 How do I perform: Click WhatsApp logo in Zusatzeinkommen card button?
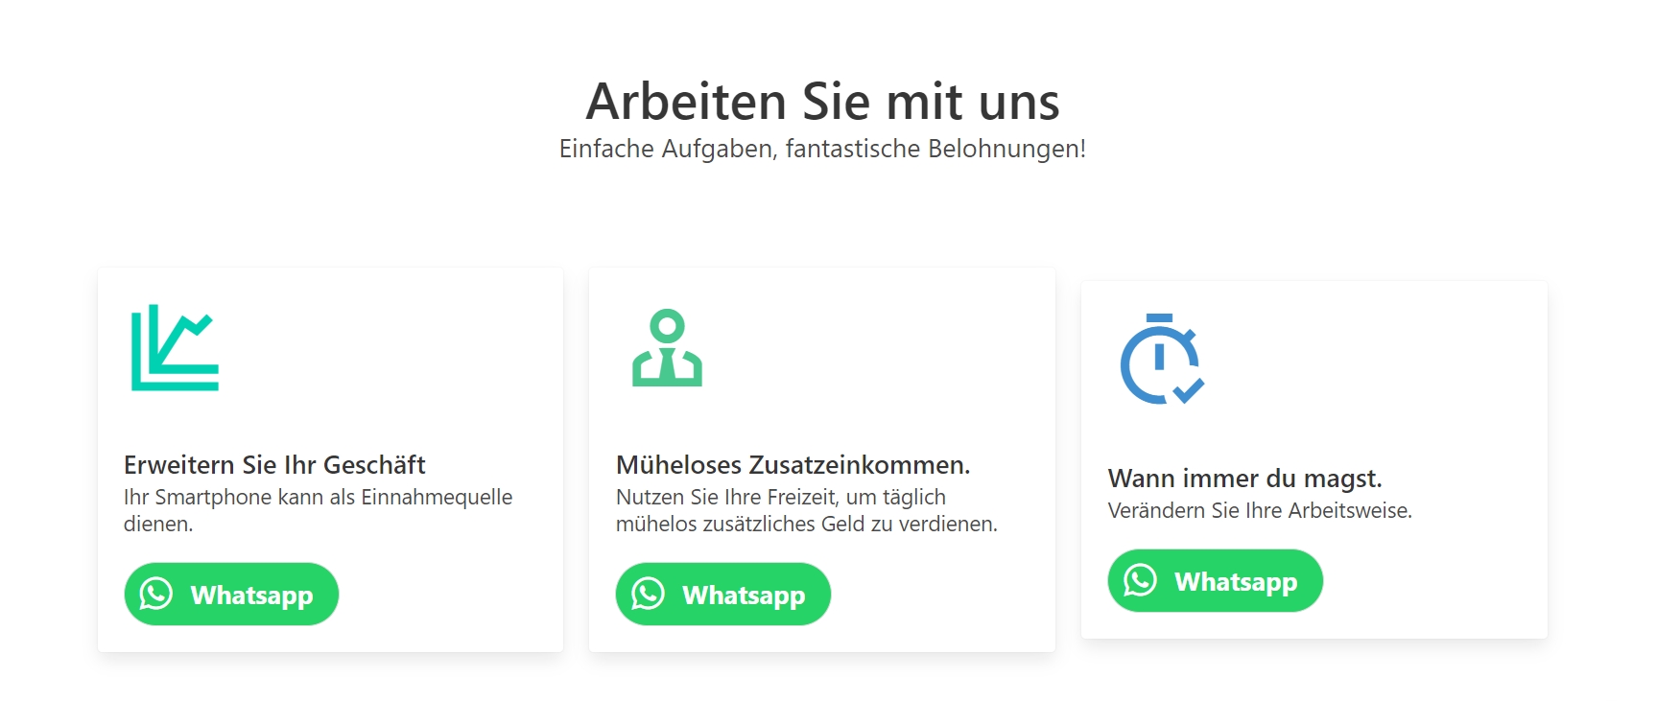(x=648, y=594)
